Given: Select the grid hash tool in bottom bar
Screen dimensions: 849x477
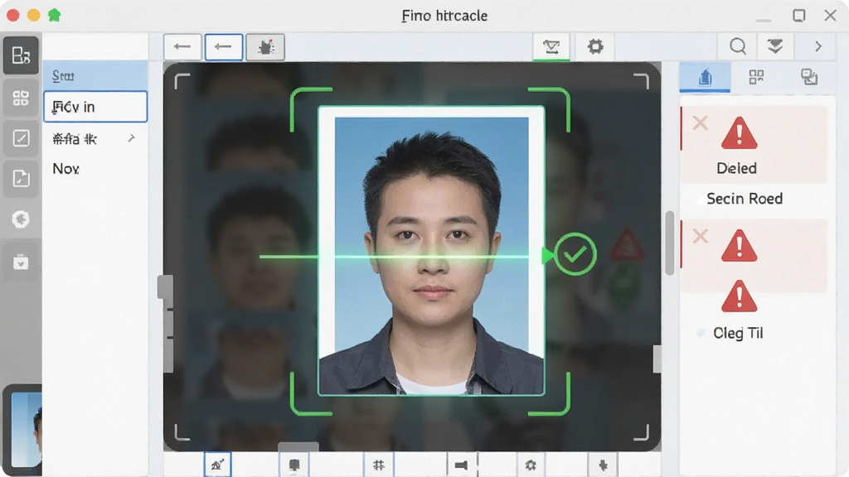Looking at the screenshot, I should tap(378, 465).
